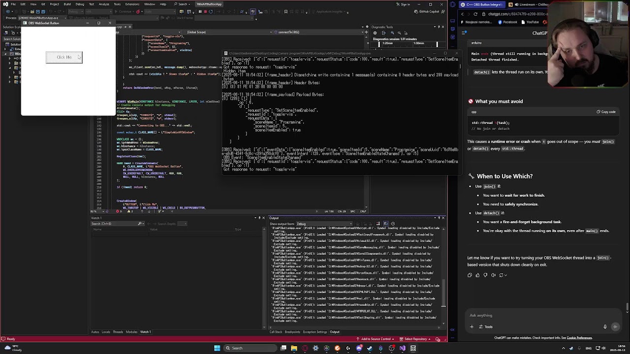630x354 pixels.
Task: Click the browser back arrow
Action: point(462,14)
